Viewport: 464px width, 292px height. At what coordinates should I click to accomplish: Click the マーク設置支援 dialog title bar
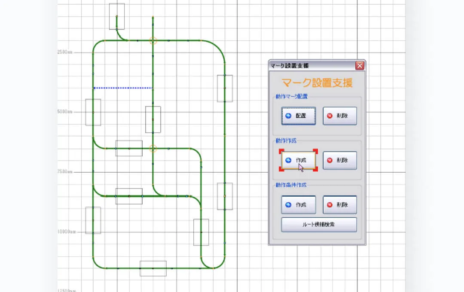309,66
